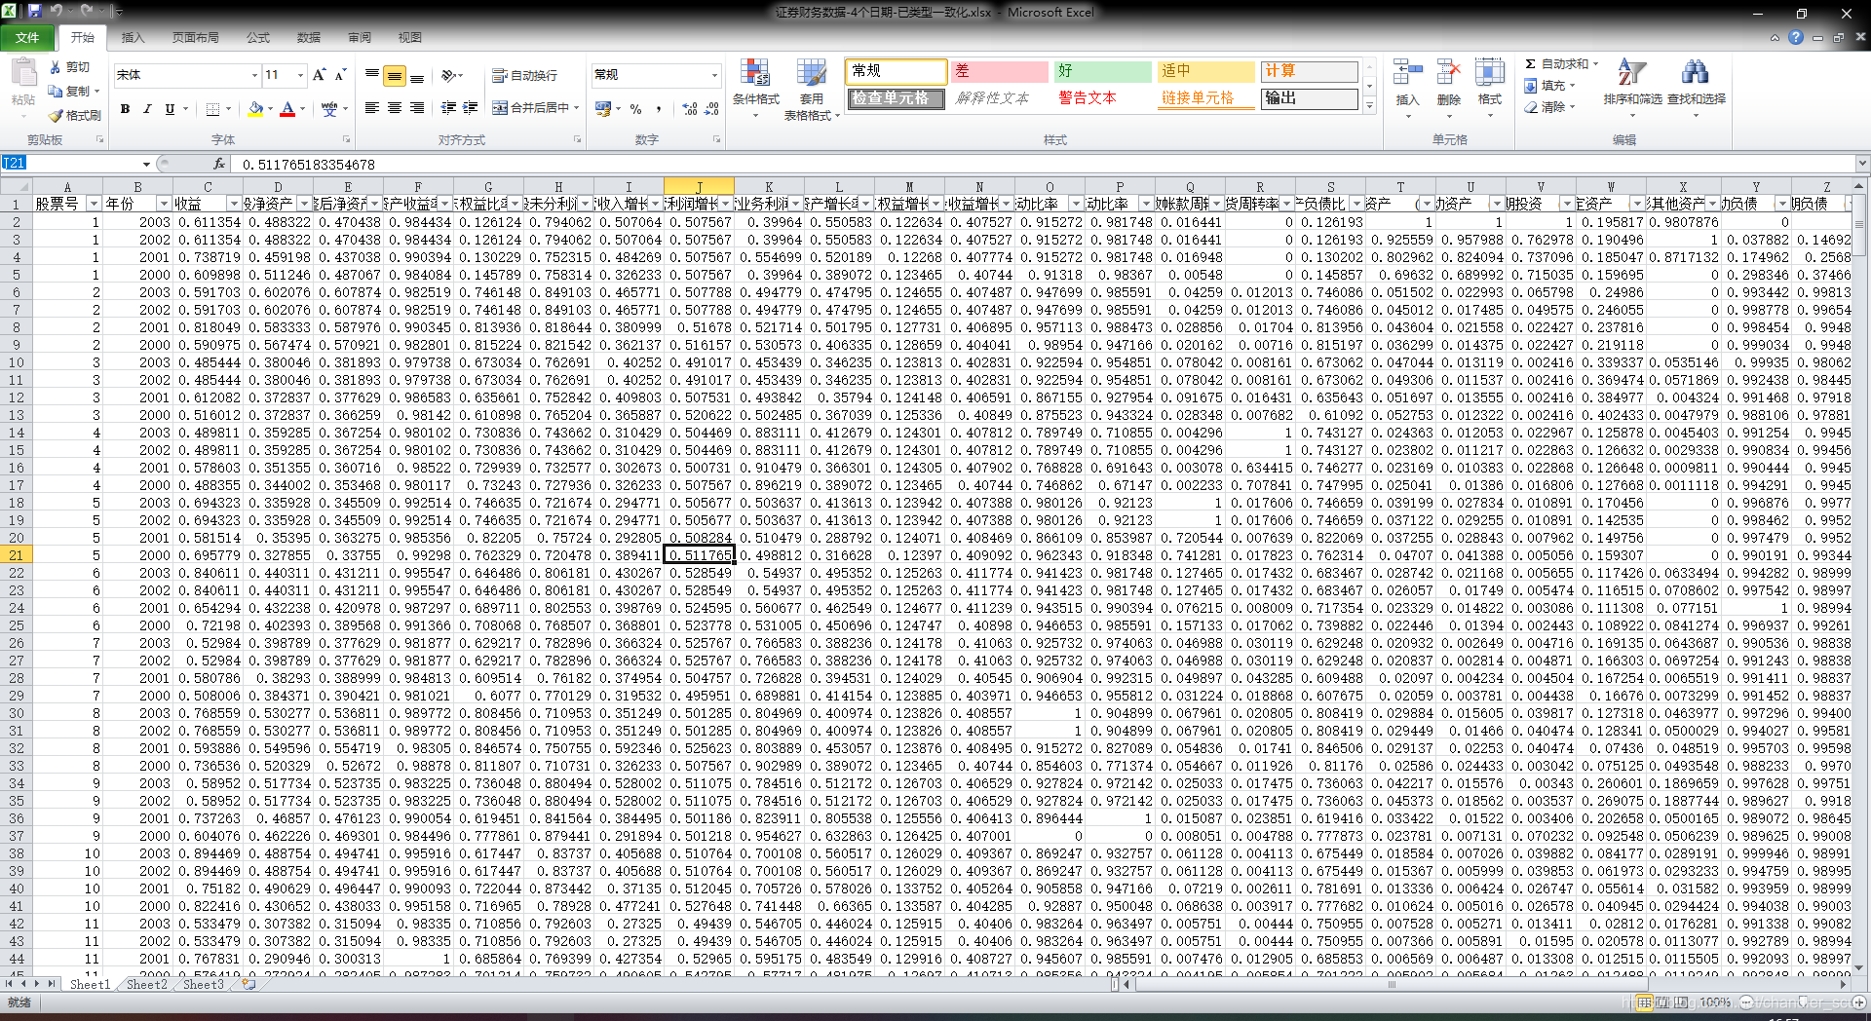1871x1021 pixels.
Task: Expand Merge and Center (合并后居中) options
Action: 577,108
